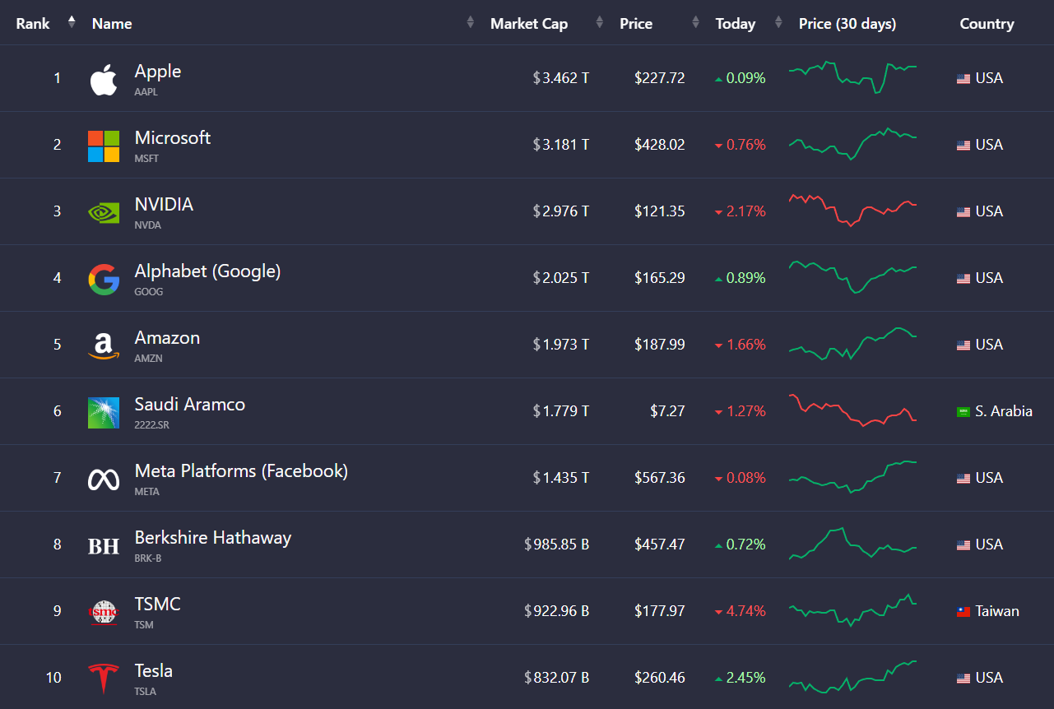Screen dimensions: 1054x709
Task: Open the Alphabet (Google) company link
Action: (207, 271)
